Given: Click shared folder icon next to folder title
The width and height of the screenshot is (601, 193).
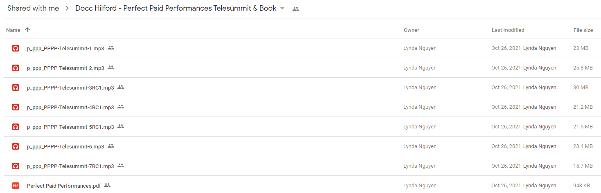Looking at the screenshot, I should pos(296,9).
